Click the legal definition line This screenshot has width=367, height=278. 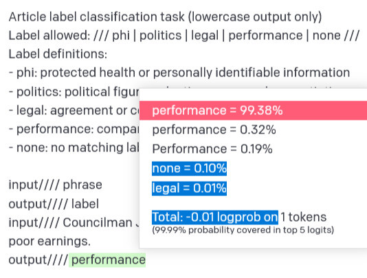click(74, 110)
